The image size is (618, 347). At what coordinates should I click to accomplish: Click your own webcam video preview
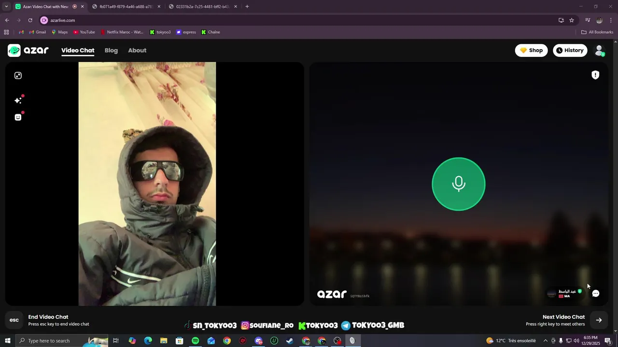147,184
